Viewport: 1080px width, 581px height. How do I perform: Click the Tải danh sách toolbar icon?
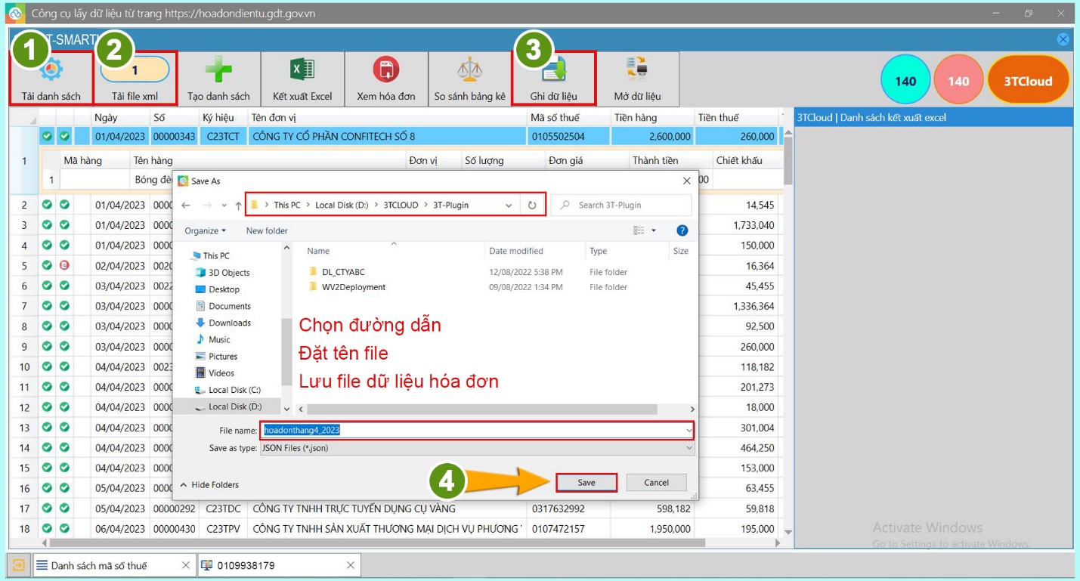[51, 71]
